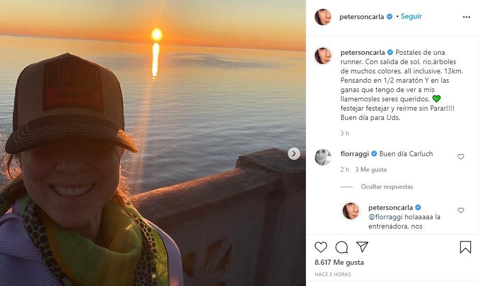Image resolution: width=479 pixels, height=286 pixels.
Task: Go to next photo arrow
Action: pos(293,154)
